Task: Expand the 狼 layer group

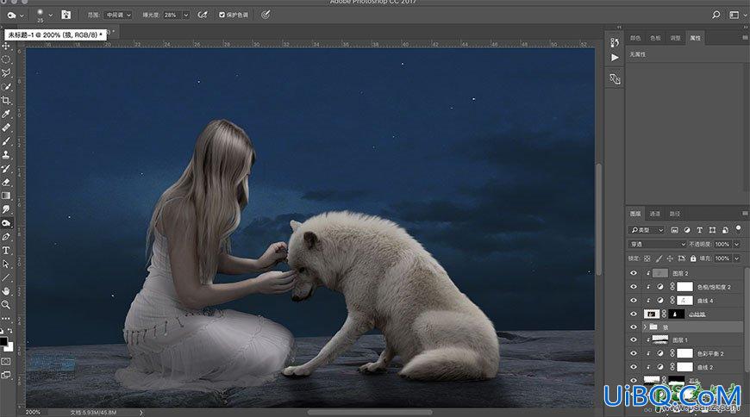Action: tap(645, 327)
